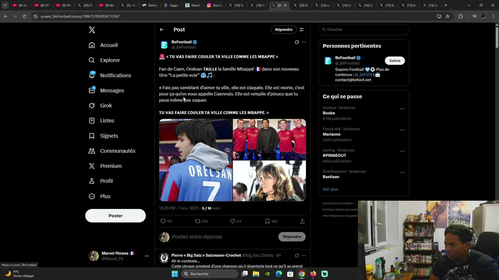Open the Booba trend
Screen dimensions: 499x280
[x=329, y=113]
